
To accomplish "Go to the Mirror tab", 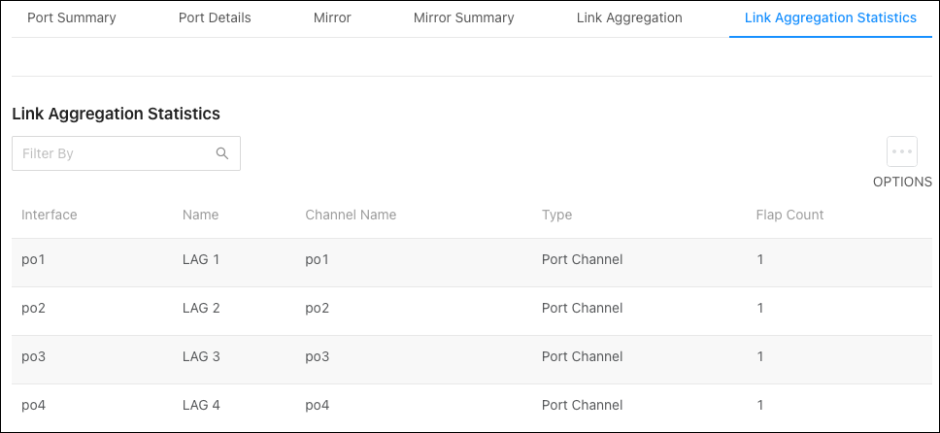I will (x=332, y=18).
